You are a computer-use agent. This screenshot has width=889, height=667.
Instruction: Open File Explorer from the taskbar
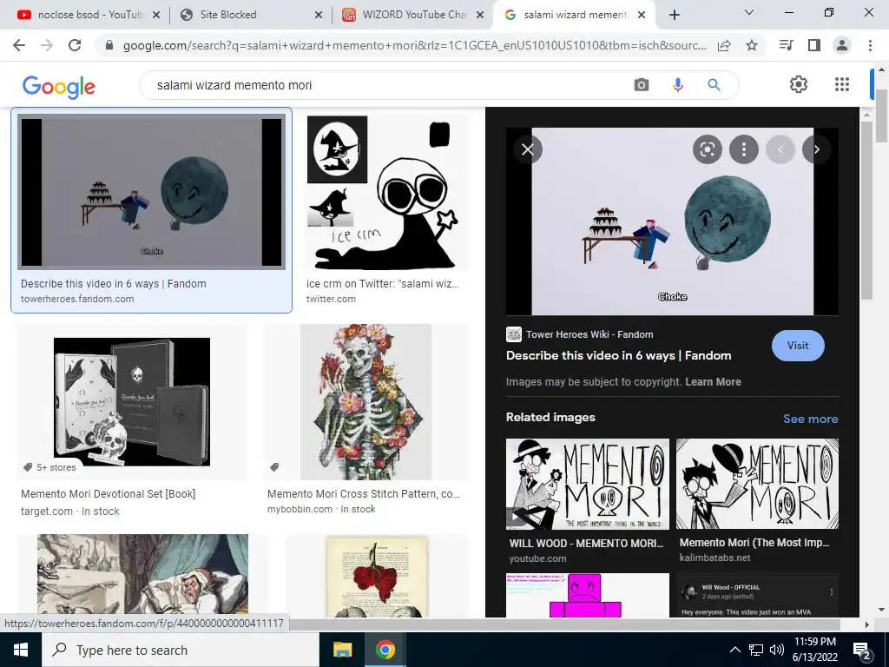[342, 650]
